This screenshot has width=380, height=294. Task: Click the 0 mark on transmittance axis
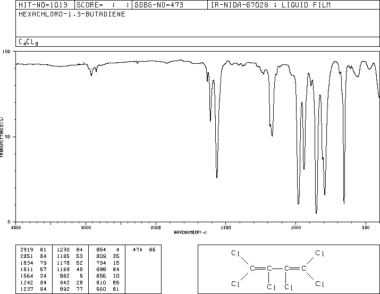[9, 222]
